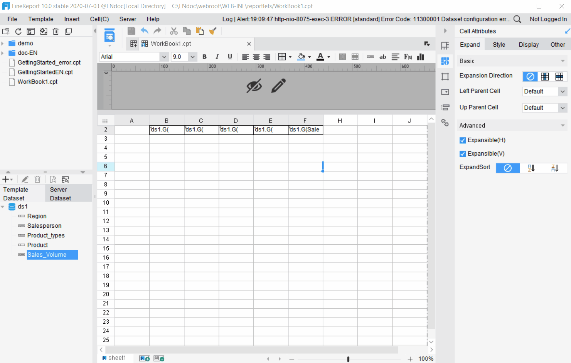Toggle bold formatting
571x363 pixels.
point(204,57)
